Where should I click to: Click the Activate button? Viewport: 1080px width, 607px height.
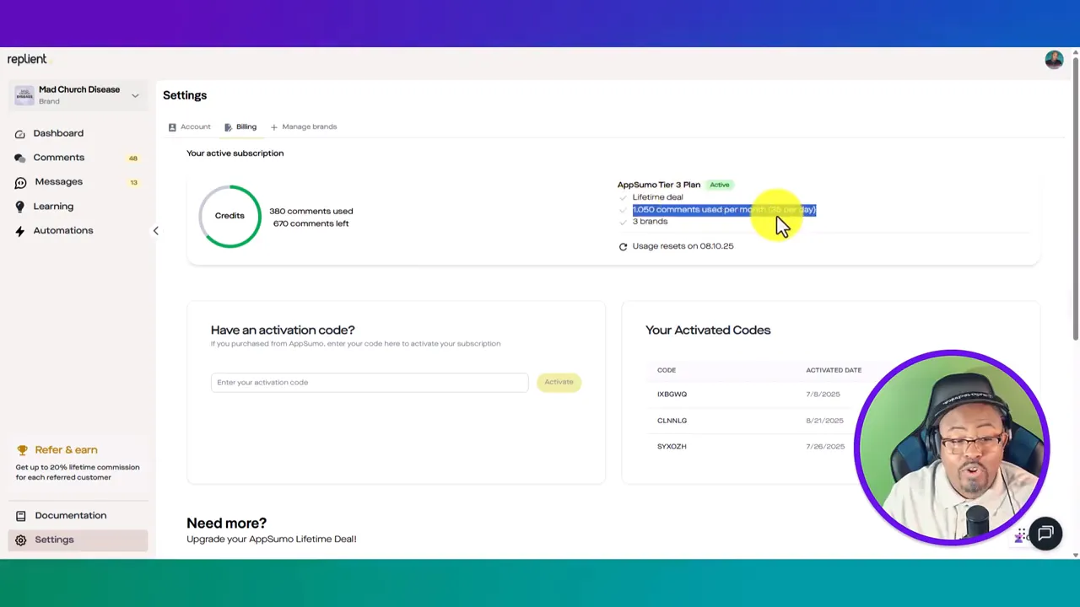coord(559,382)
